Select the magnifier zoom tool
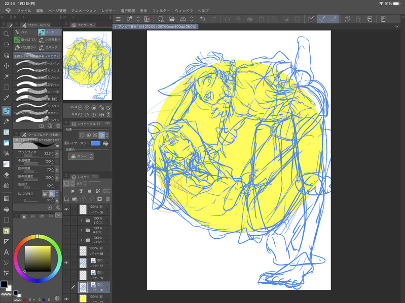Viewport: 405px width, 303px height. pos(6,34)
